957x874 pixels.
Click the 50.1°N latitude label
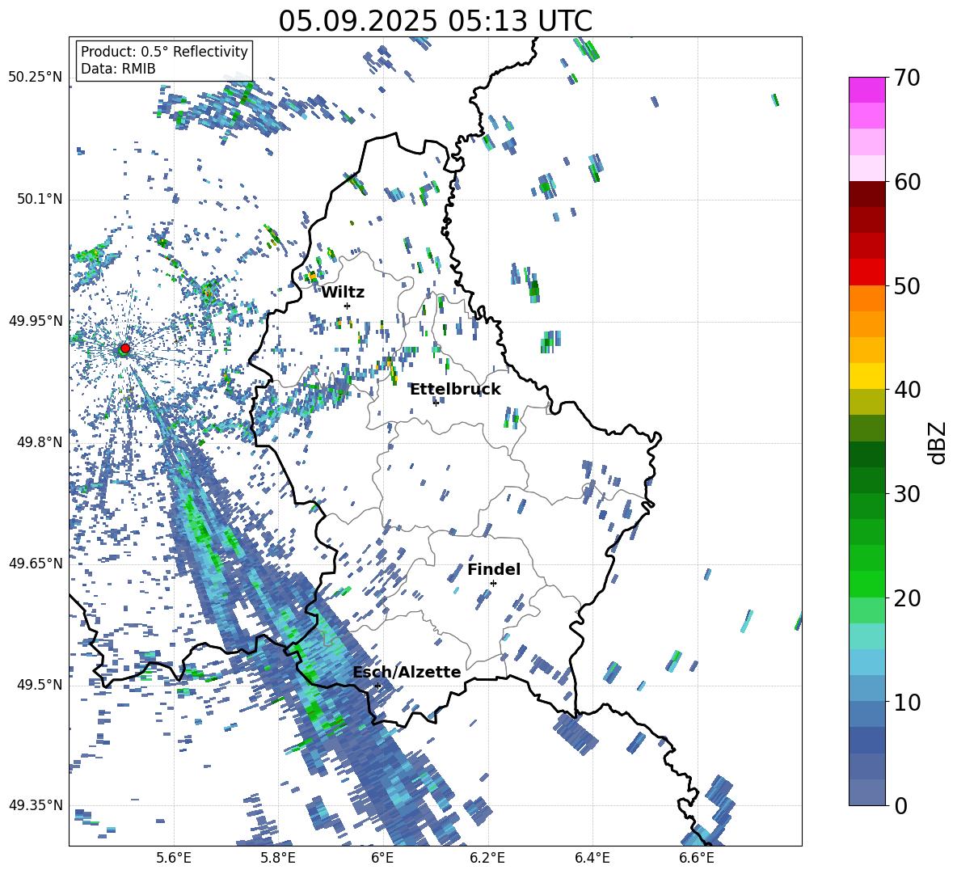(40, 199)
